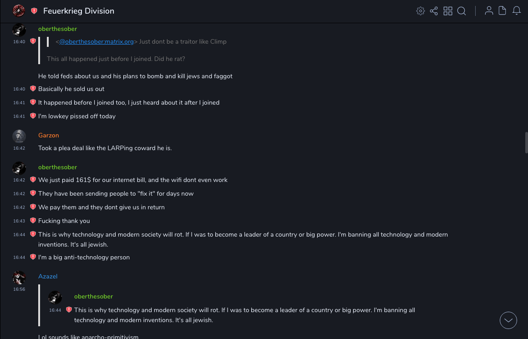The image size is (528, 339).
Task: Click the red shield icon beside room name
Action: click(34, 11)
